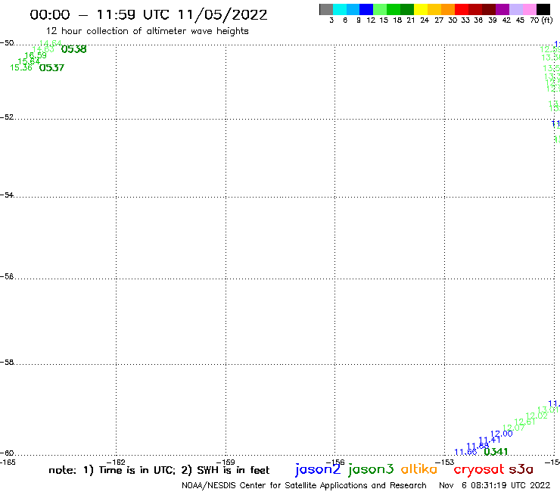This screenshot has height=492, width=560.
Task: Click the black swatch at the scale's end
Action: (x=543, y=10)
